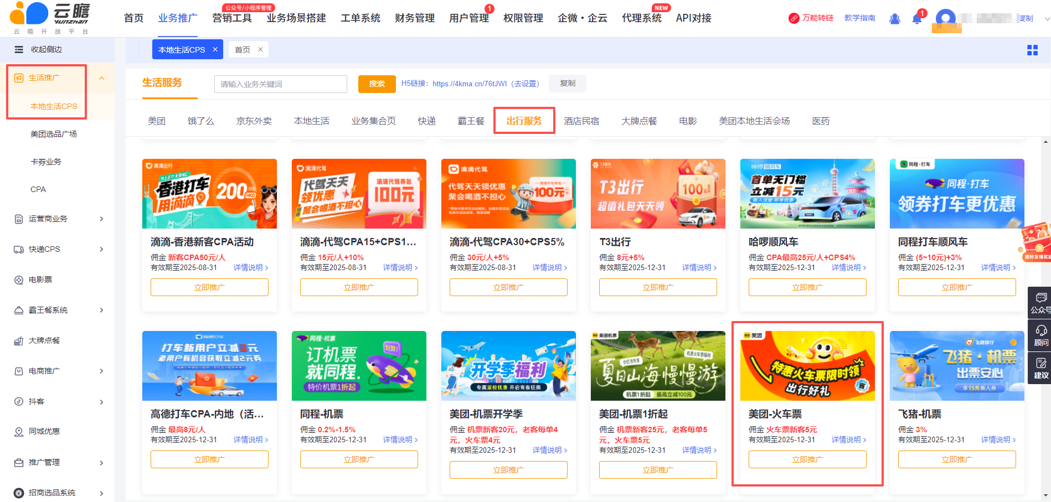This screenshot has width=1051, height=502.
Task: Click the 复制 button next to H5 link
Action: coord(568,83)
